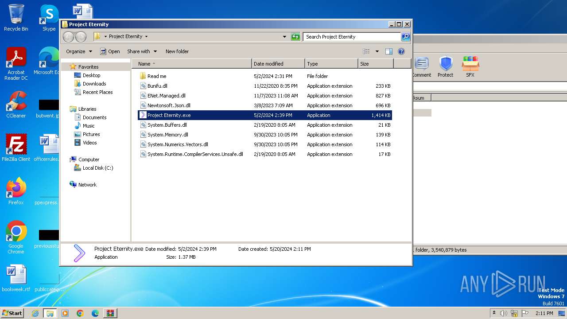Click the Protect icon in WinRAR window
The width and height of the screenshot is (567, 319).
tap(446, 66)
